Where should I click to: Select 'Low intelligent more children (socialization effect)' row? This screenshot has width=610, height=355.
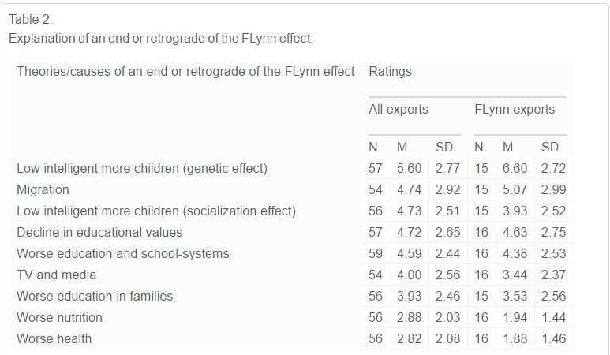(155, 211)
